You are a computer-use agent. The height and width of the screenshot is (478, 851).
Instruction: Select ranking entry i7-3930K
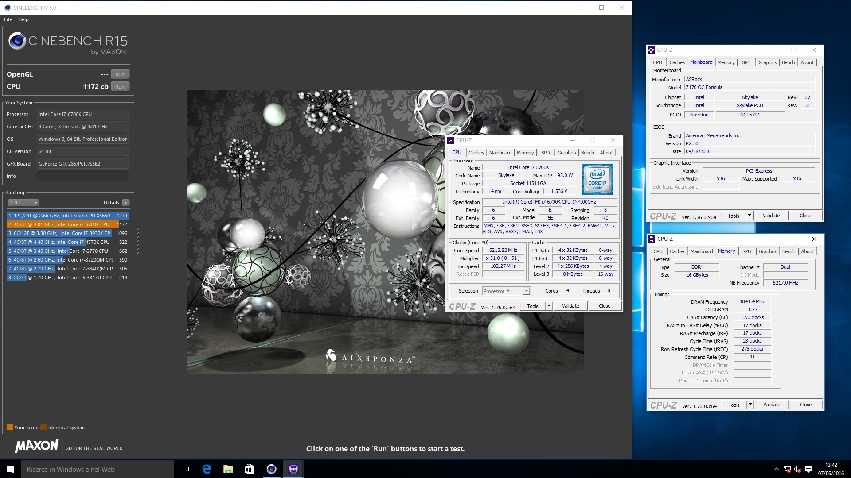67,233
